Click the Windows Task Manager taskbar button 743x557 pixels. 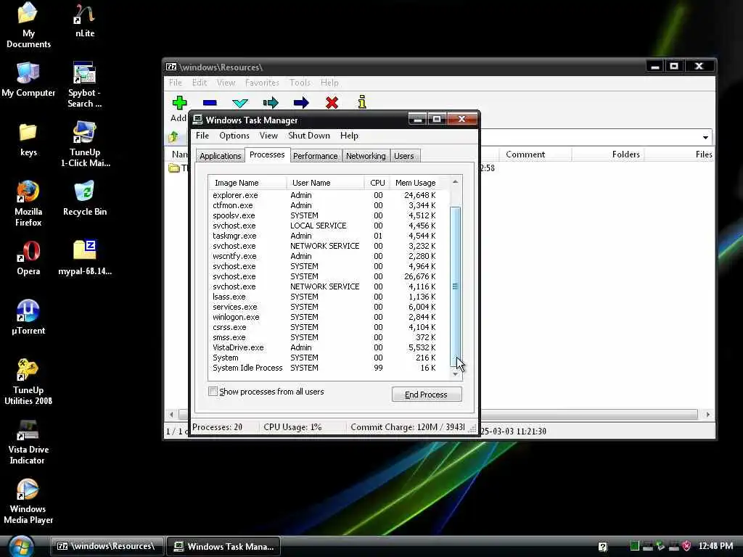click(x=223, y=546)
